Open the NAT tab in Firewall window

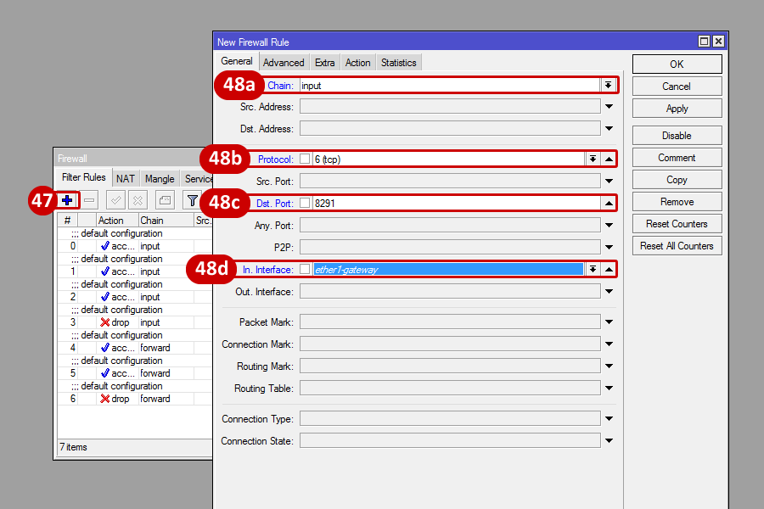click(x=126, y=179)
